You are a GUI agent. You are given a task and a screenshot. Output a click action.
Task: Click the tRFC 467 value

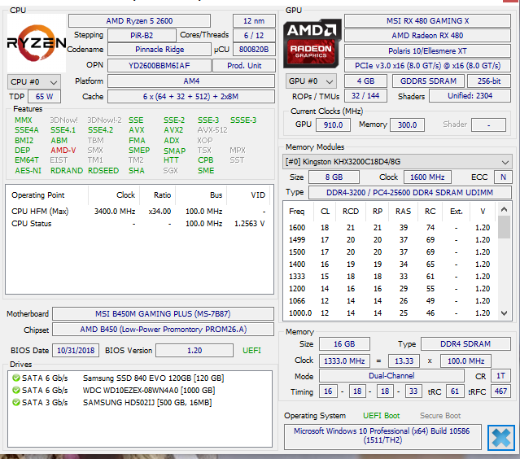[x=500, y=391]
